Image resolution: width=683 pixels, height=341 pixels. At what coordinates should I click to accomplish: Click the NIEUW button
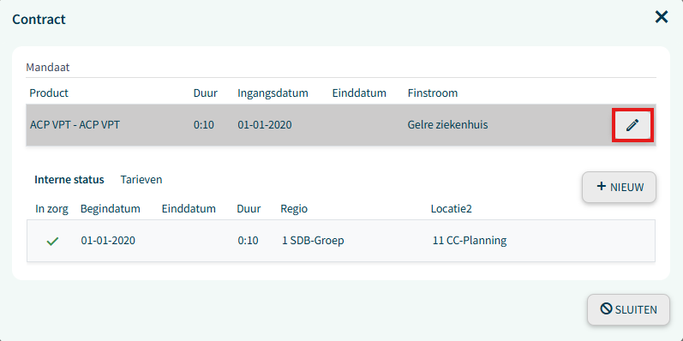tap(619, 187)
